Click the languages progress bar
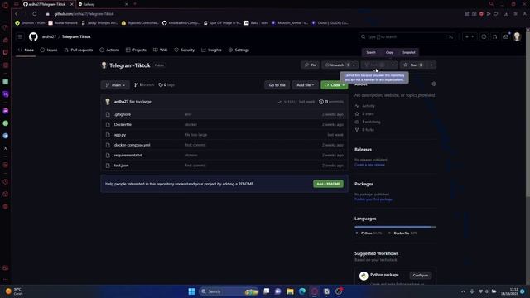 coord(395,227)
